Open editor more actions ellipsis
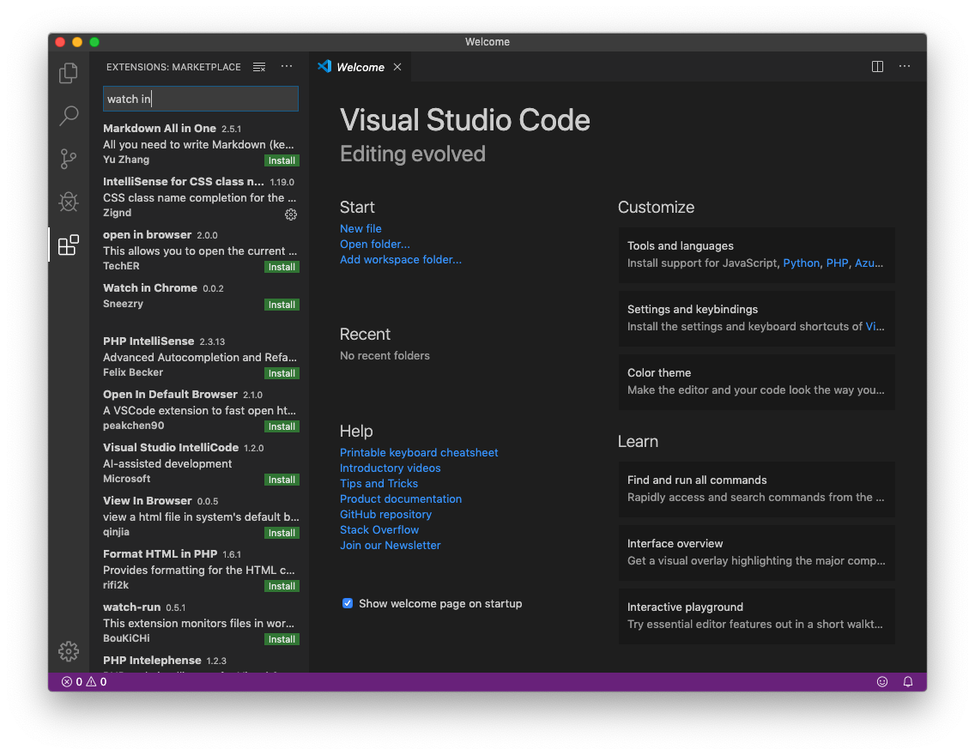Viewport: 975px width, 755px height. [905, 66]
